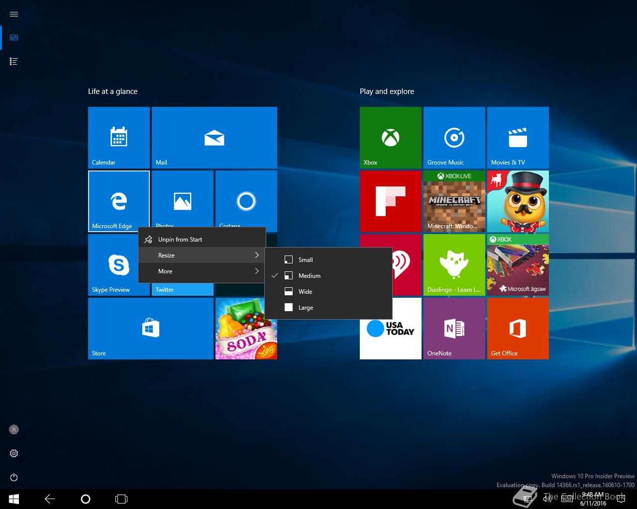The image size is (637, 509).
Task: Open the Twitter tile
Action: [183, 289]
